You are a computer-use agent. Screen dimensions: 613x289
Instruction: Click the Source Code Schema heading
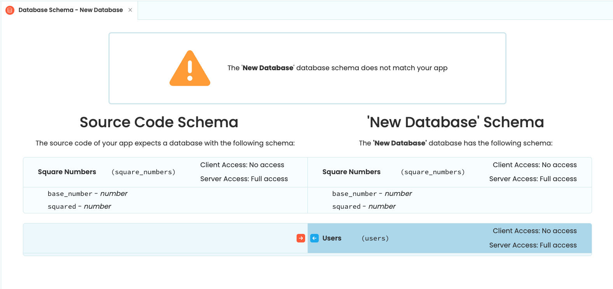coord(159,122)
